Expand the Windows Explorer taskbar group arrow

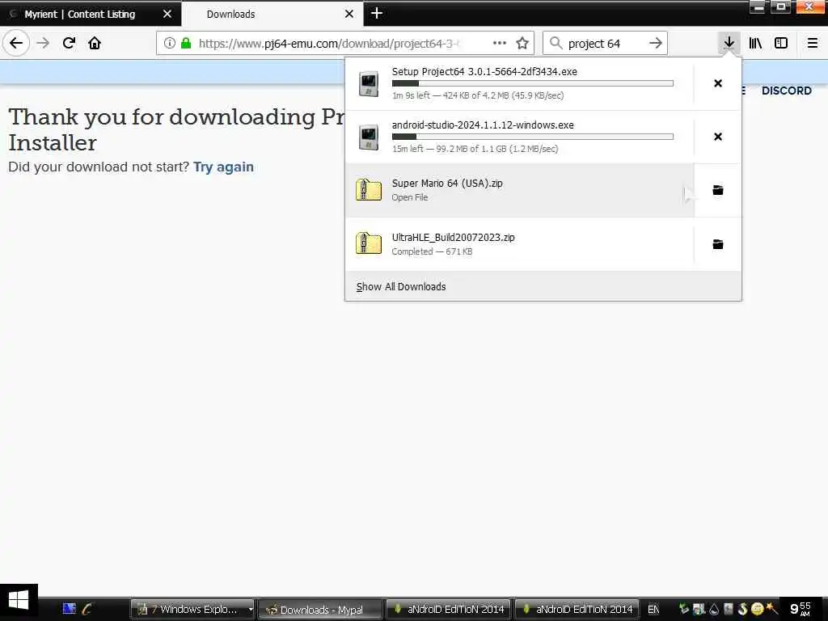(251, 610)
